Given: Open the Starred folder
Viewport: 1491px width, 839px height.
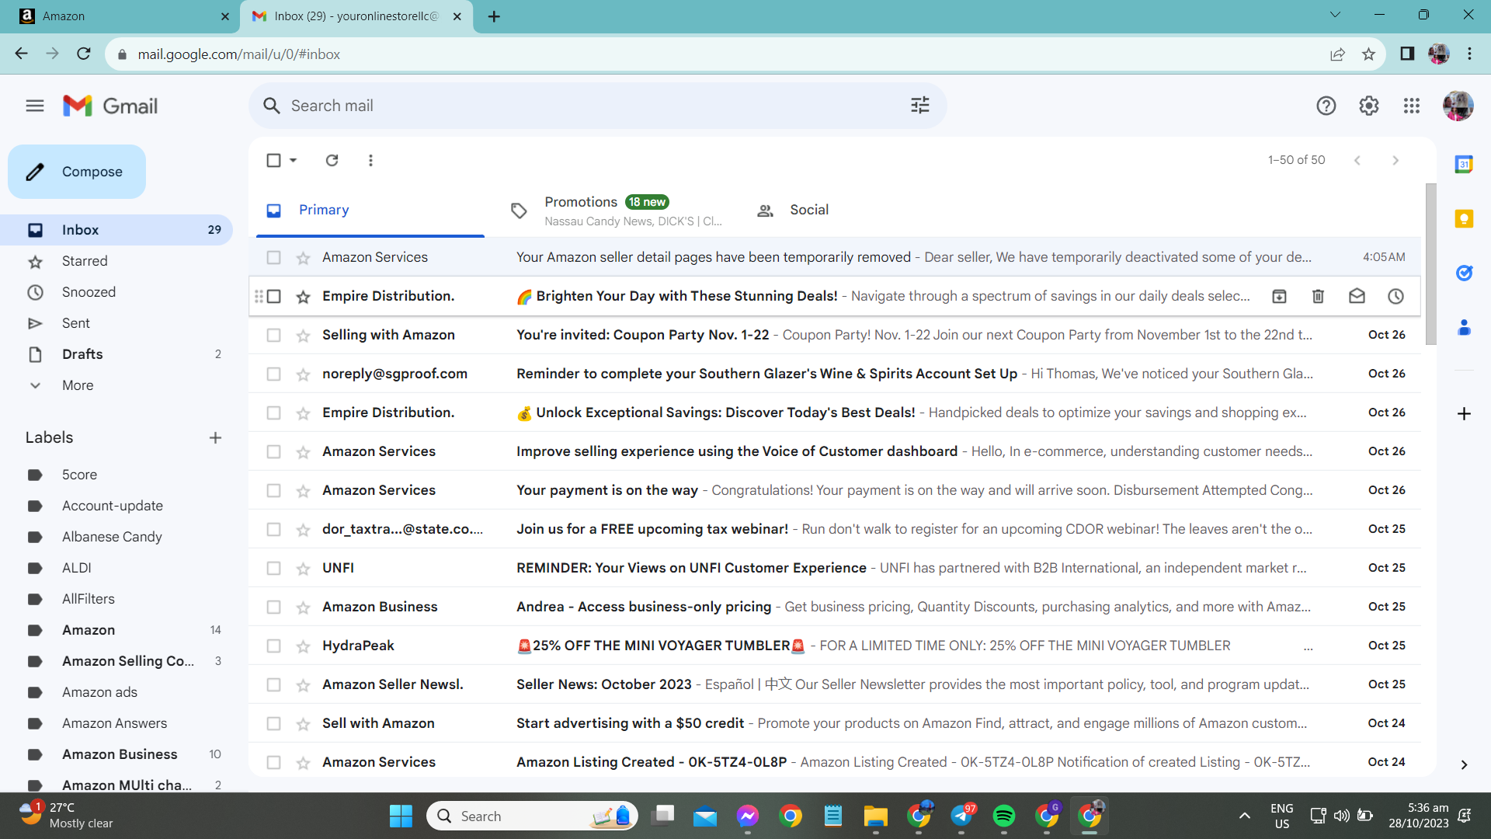Looking at the screenshot, I should (x=116, y=261).
